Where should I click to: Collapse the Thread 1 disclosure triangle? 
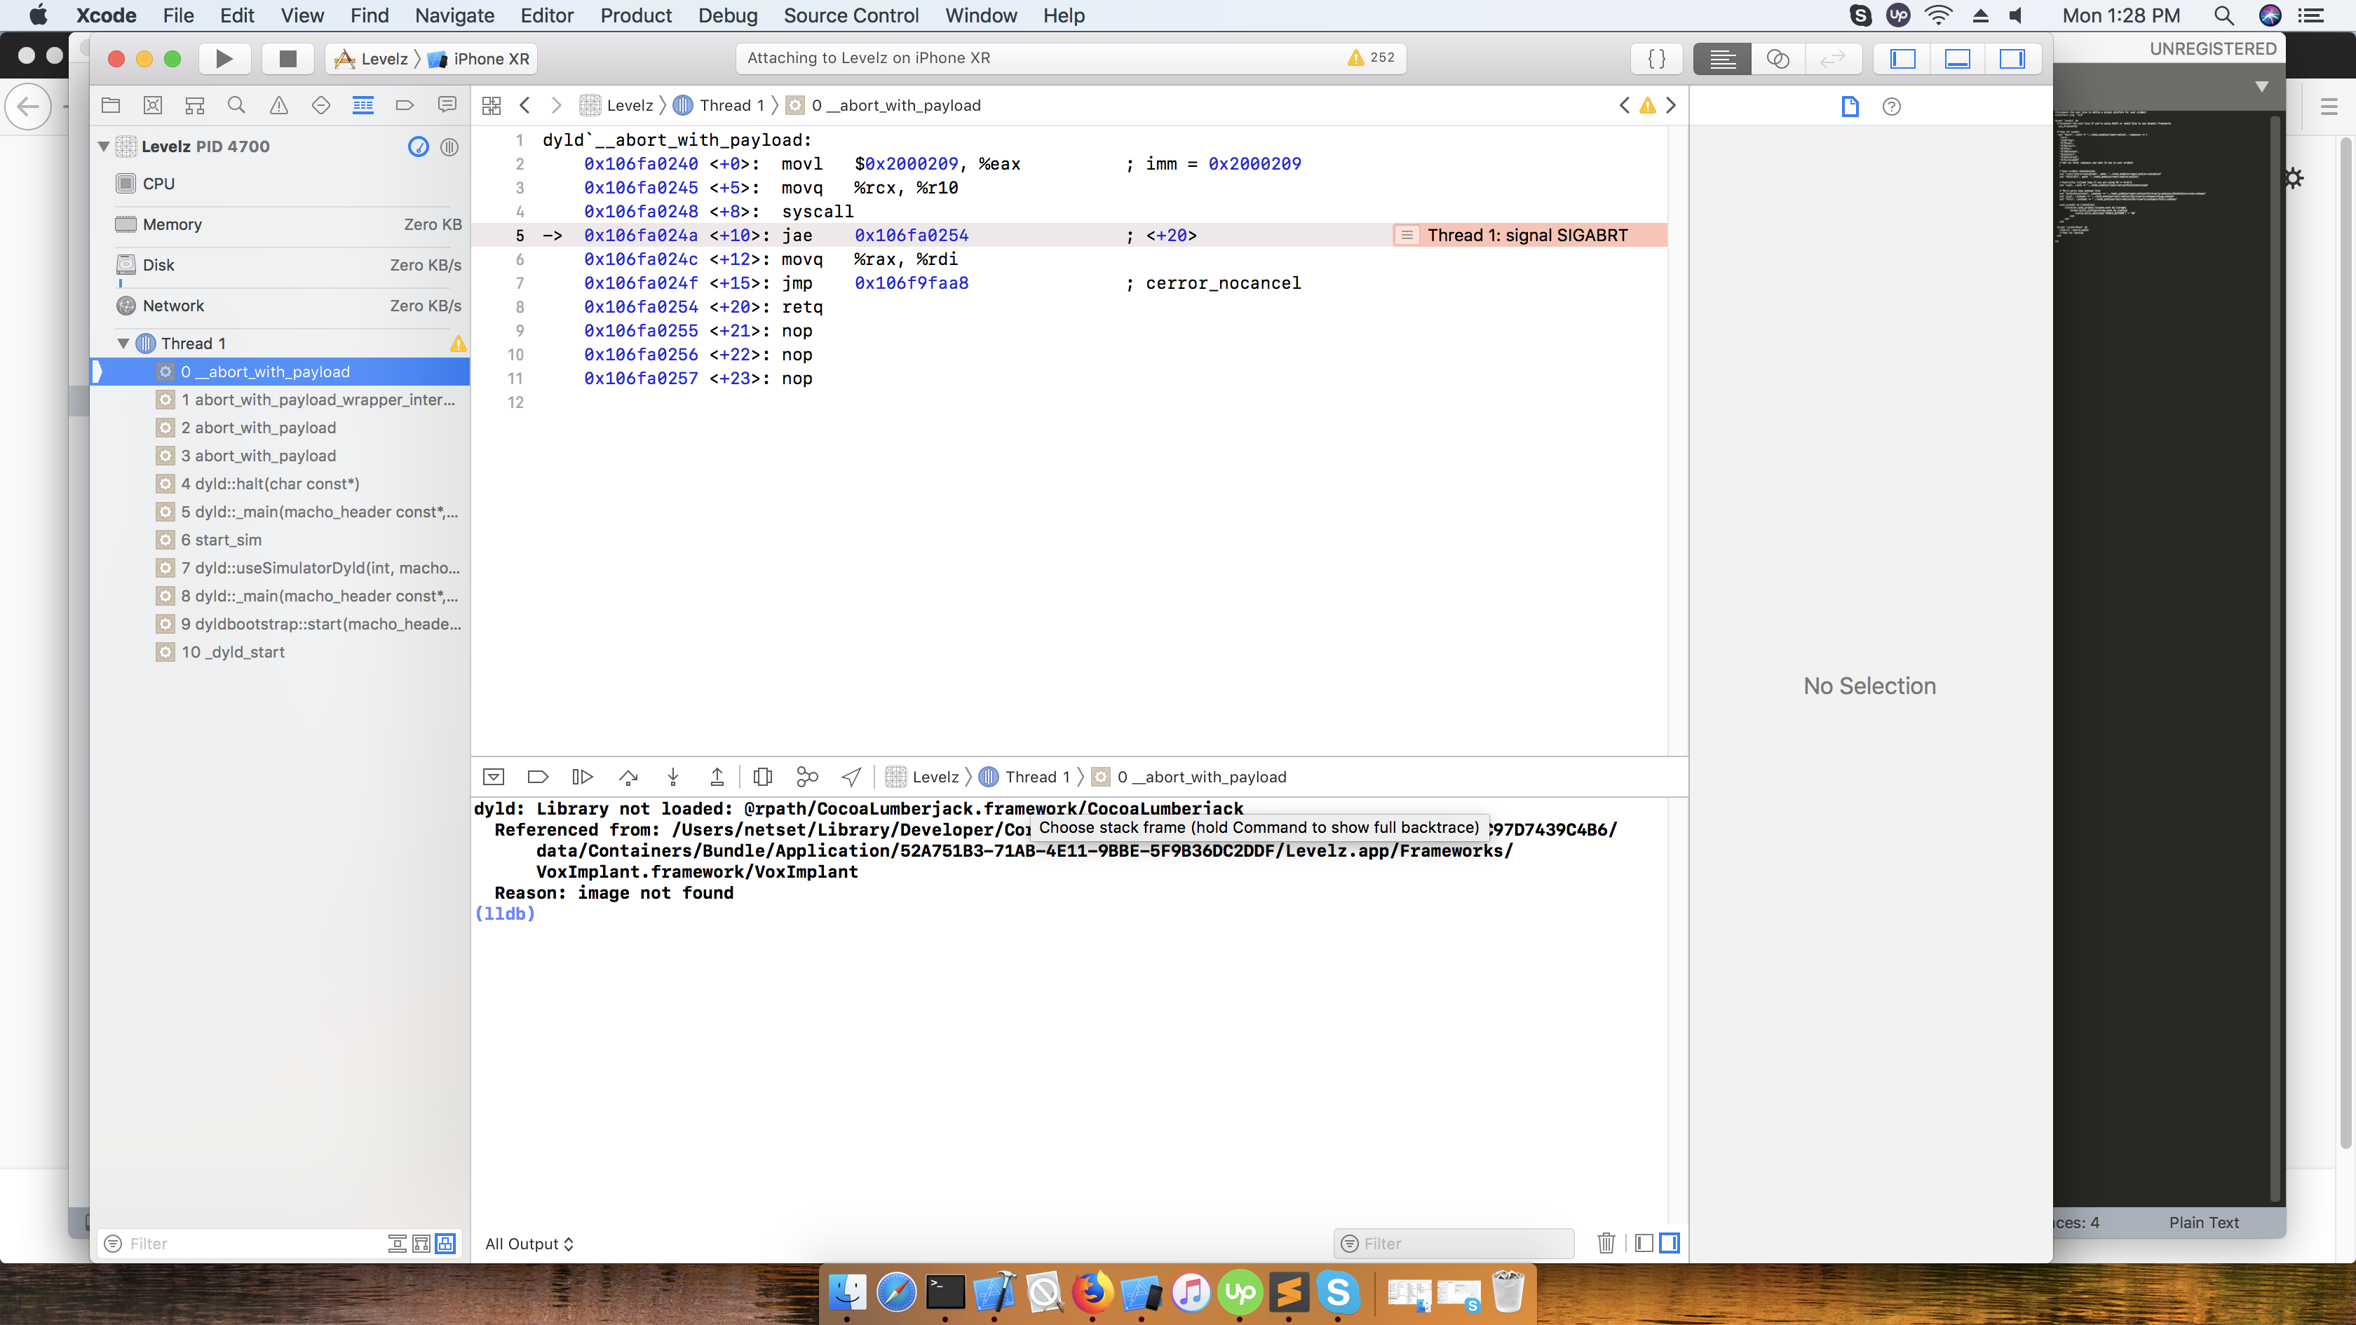[x=123, y=343]
